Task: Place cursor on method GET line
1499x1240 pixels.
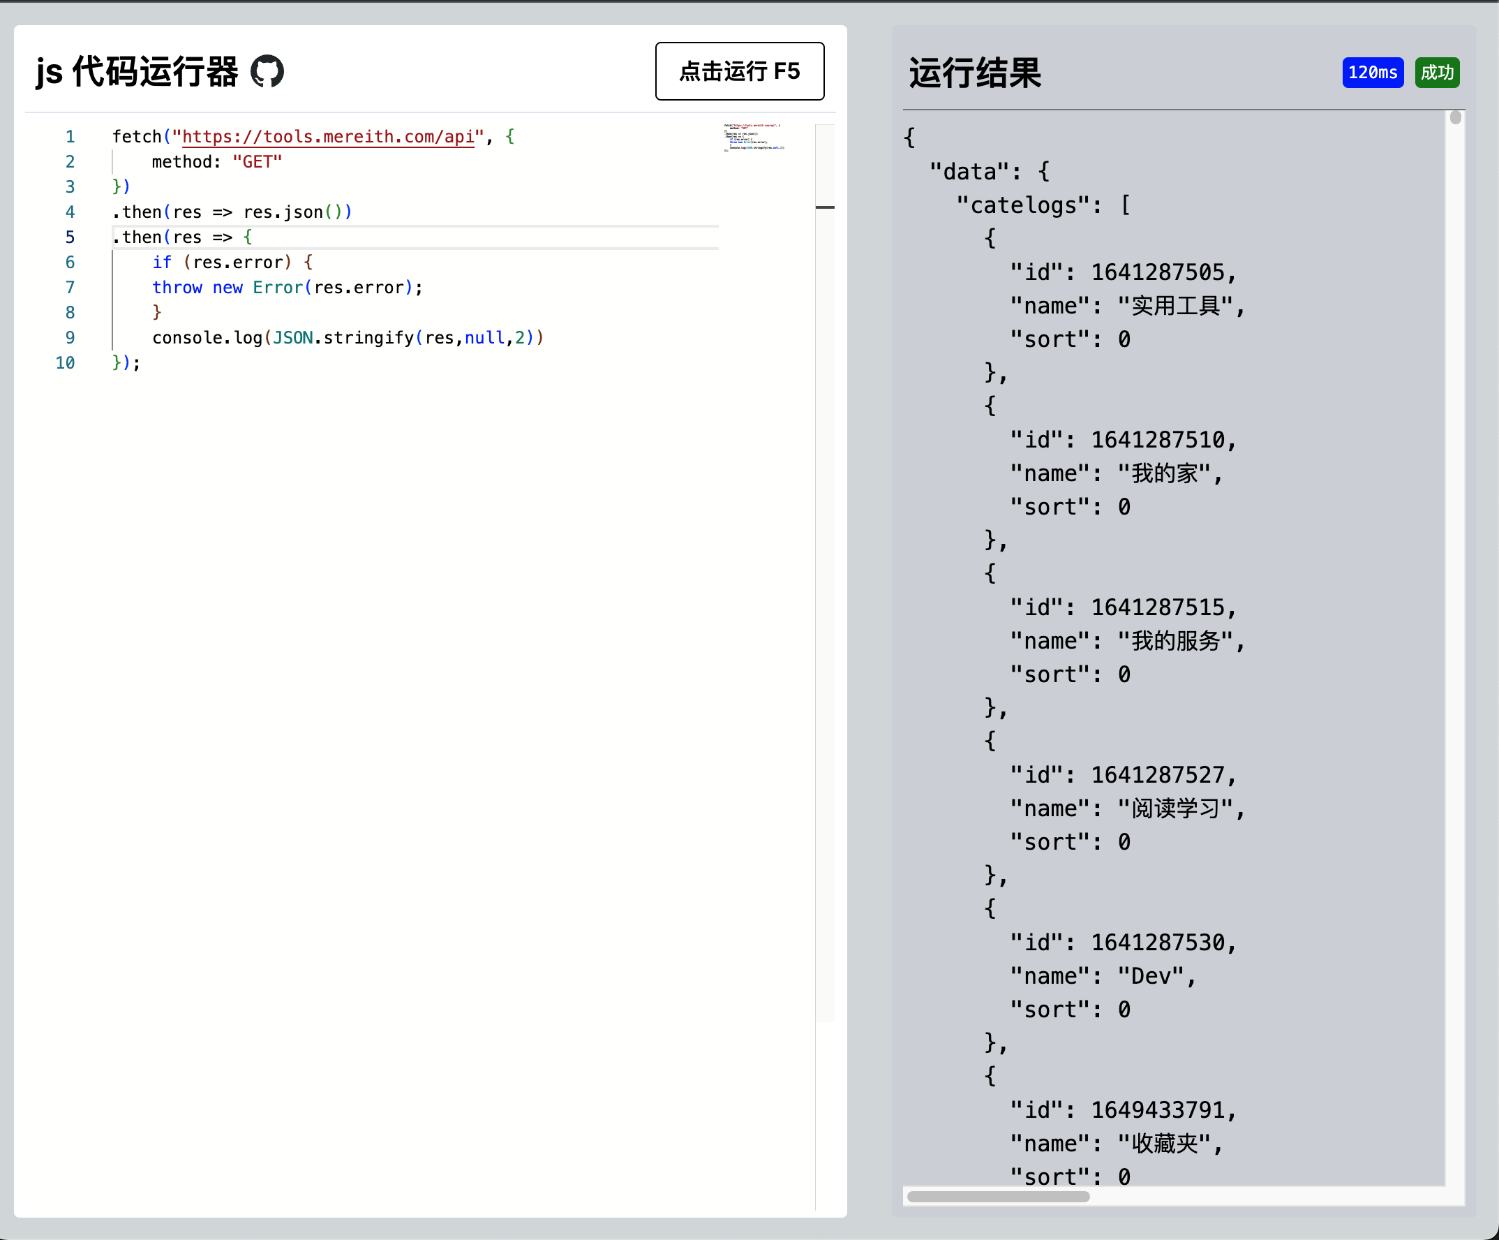Action: (216, 162)
